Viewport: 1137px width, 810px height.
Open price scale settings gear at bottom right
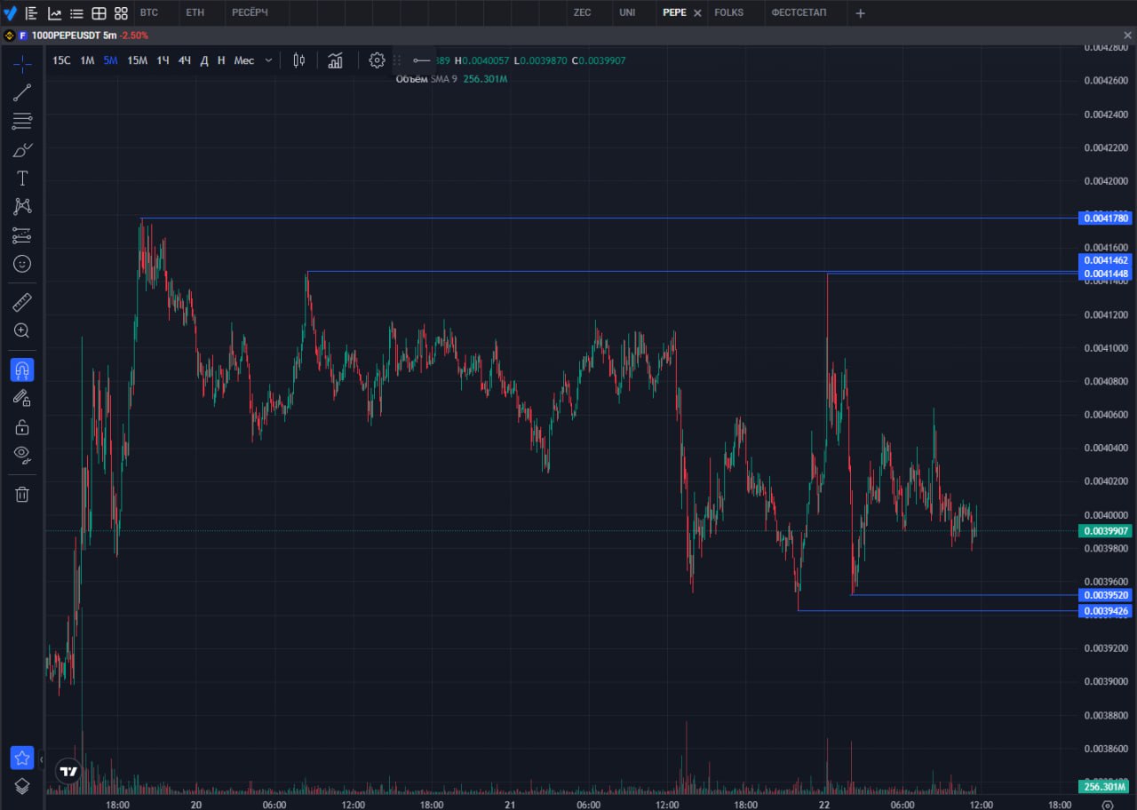click(1107, 805)
